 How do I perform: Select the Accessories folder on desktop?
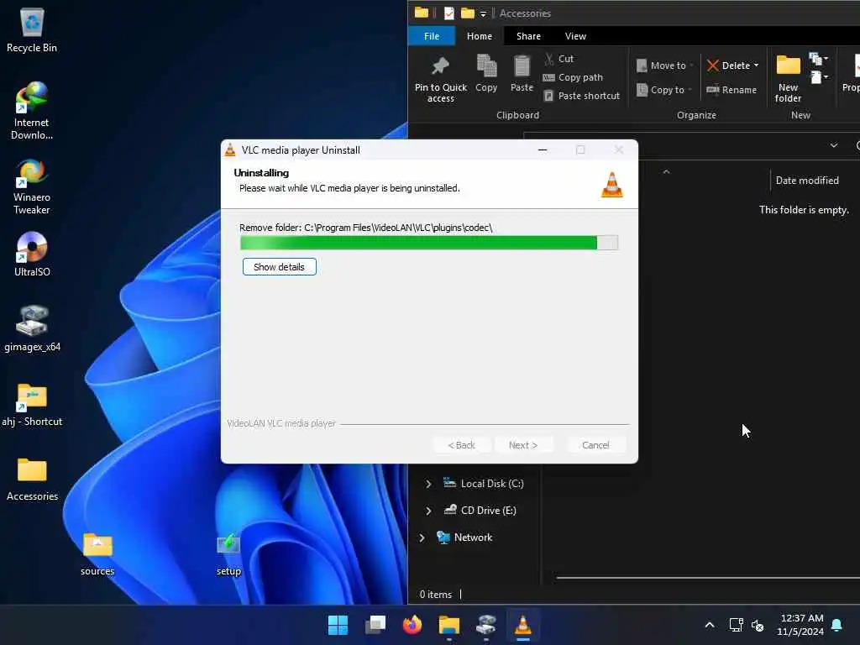pyautogui.click(x=32, y=479)
